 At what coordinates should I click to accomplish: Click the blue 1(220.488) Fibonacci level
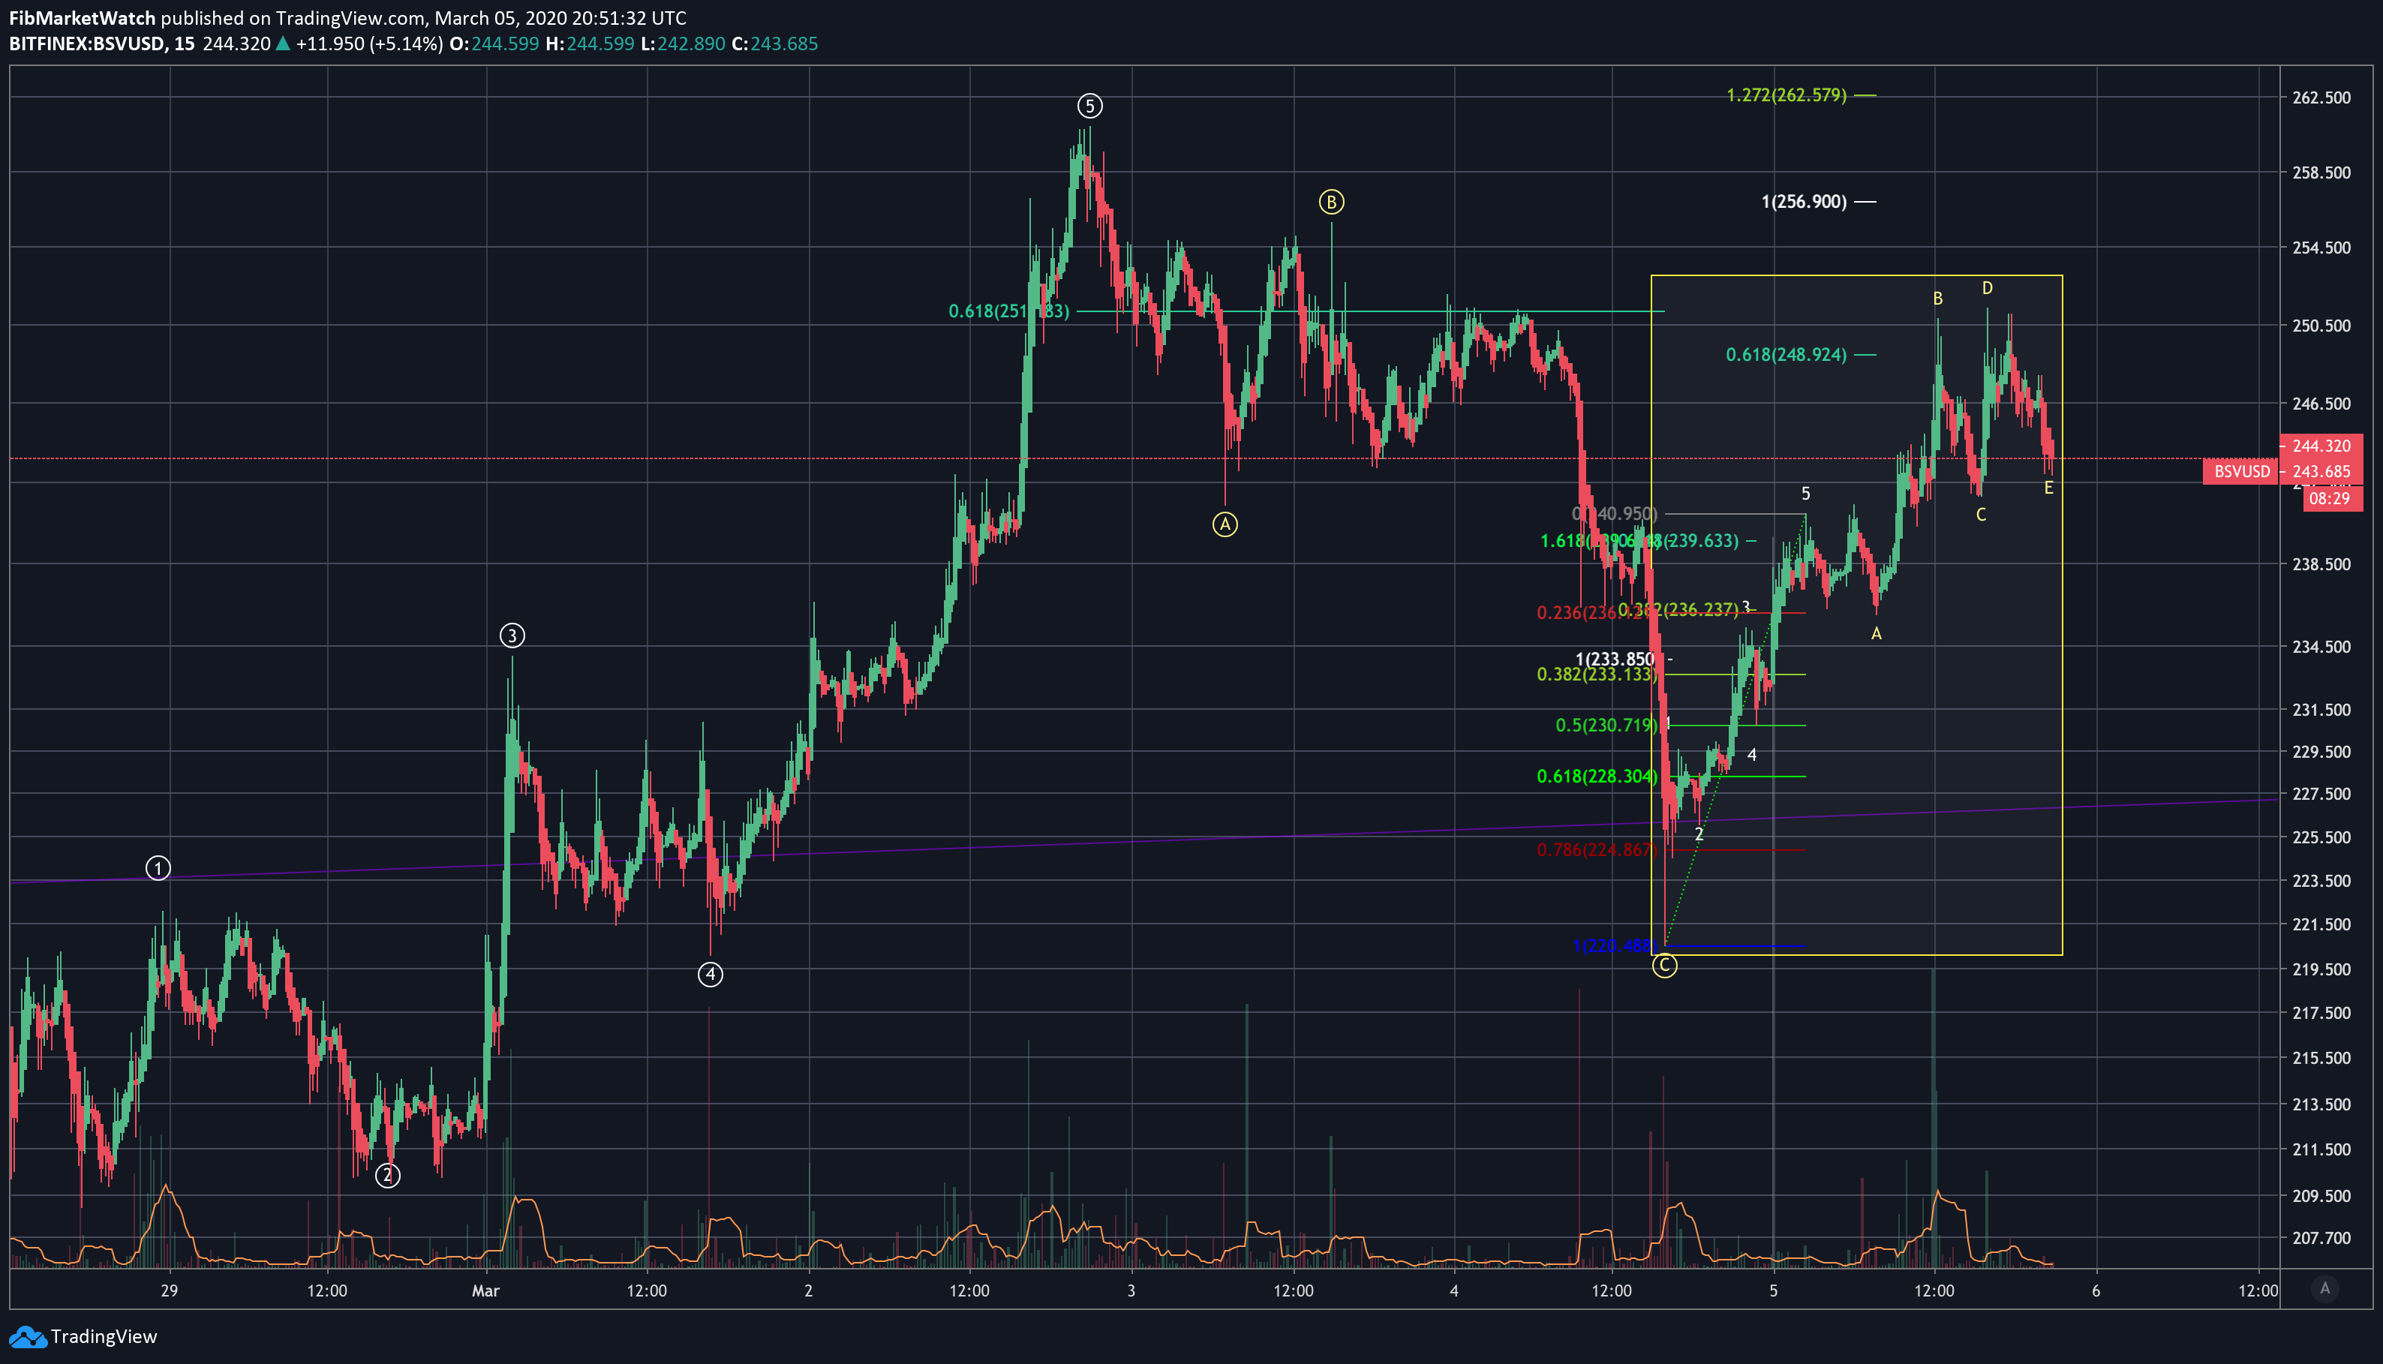point(1615,946)
